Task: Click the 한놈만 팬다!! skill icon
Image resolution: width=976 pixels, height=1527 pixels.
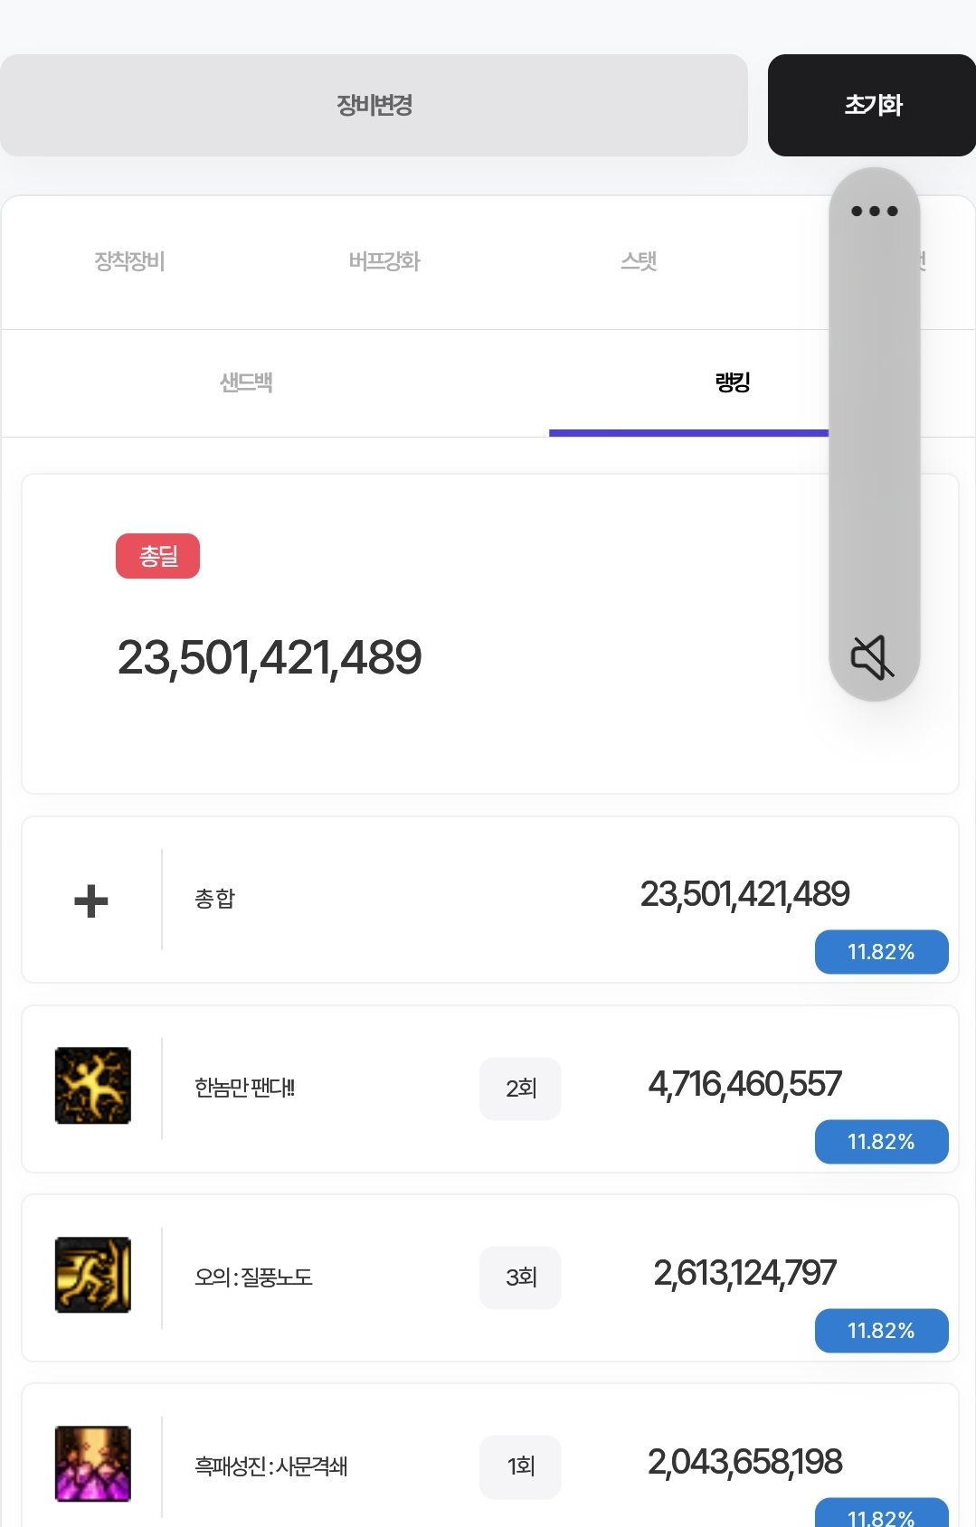Action: [93, 1086]
